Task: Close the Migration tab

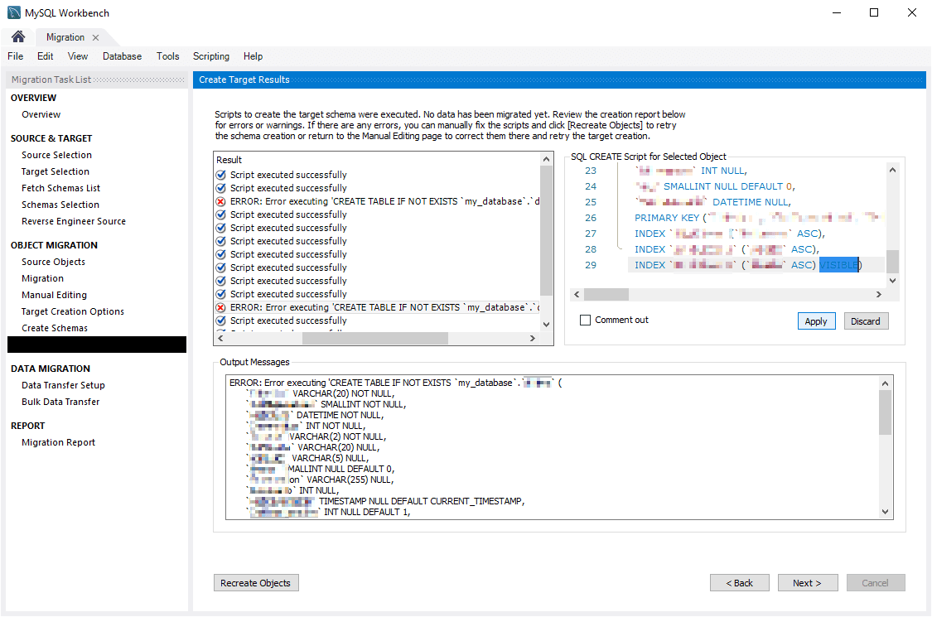Action: click(96, 37)
